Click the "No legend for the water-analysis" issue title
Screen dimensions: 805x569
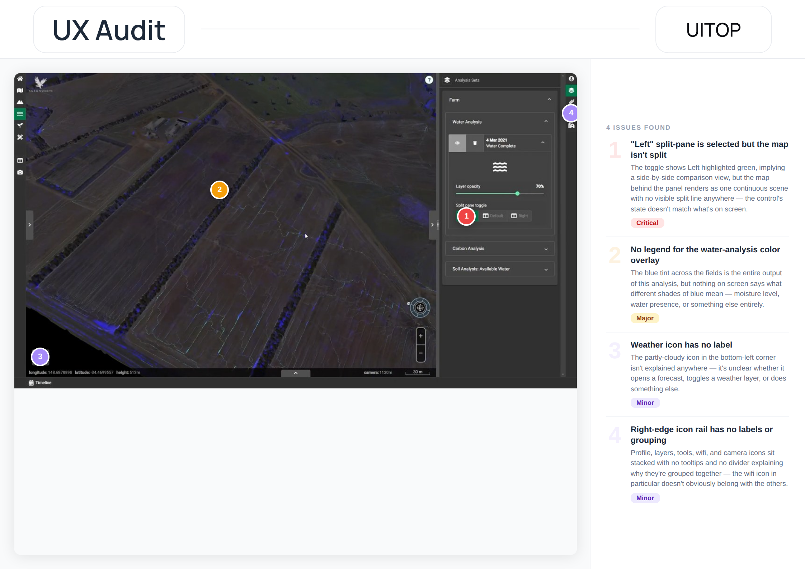pos(705,255)
